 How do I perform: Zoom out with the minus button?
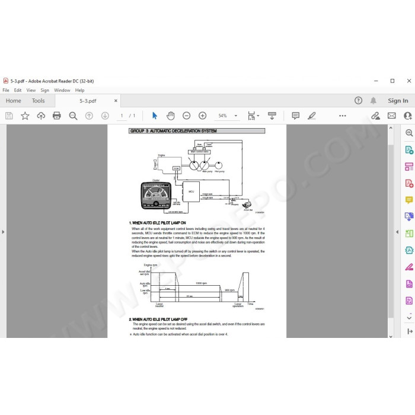186,116
